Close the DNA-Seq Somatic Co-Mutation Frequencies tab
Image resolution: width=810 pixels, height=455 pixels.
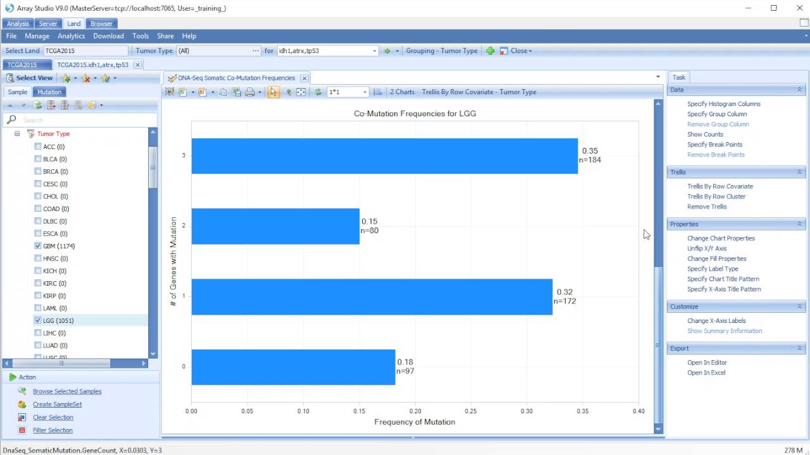click(304, 78)
